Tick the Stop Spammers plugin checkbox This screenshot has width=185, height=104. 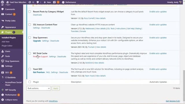pyautogui.click(x=29, y=38)
